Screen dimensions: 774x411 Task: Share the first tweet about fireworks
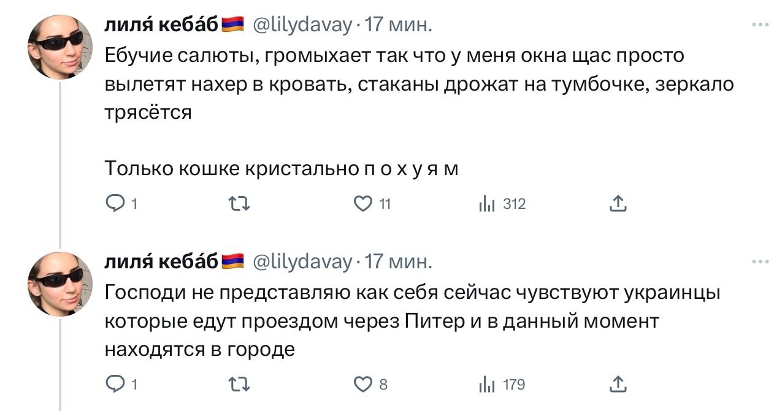click(618, 204)
